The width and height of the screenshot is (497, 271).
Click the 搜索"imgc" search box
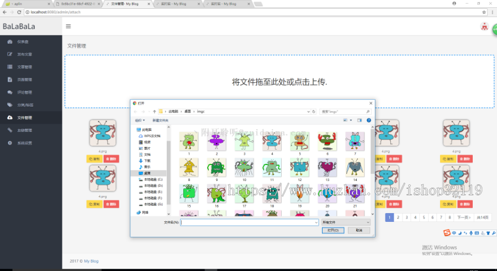point(345,111)
